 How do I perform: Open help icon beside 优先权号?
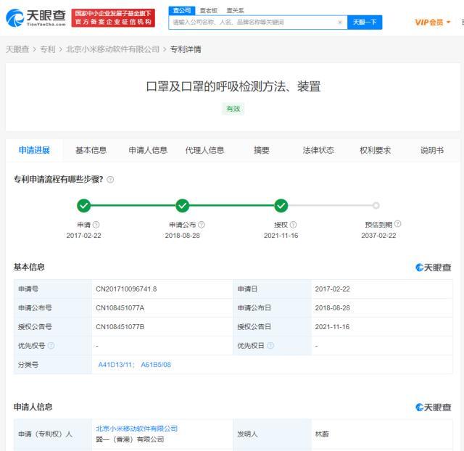[x=51, y=345]
